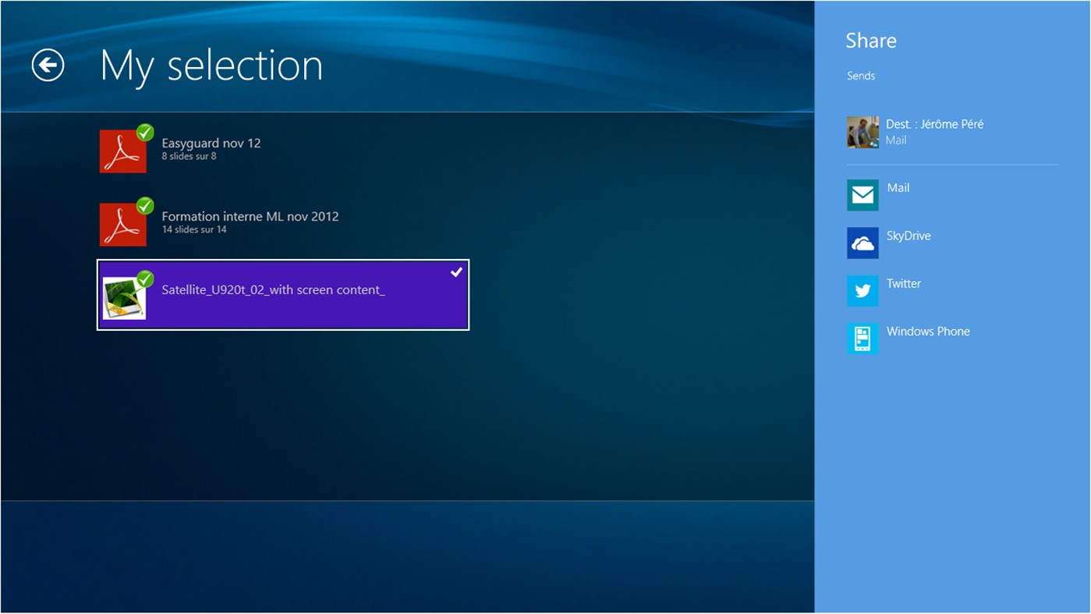Choose the Windows Phone icon
The width and height of the screenshot is (1091, 614).
coord(863,339)
